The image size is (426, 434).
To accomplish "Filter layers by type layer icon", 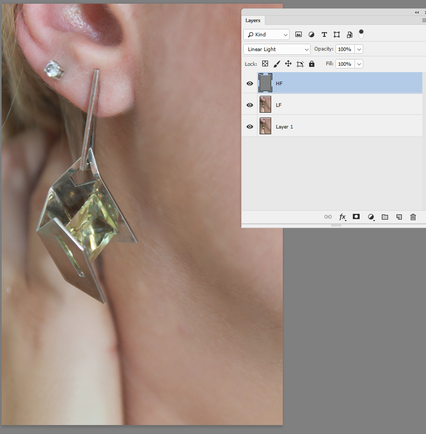I will (x=324, y=35).
